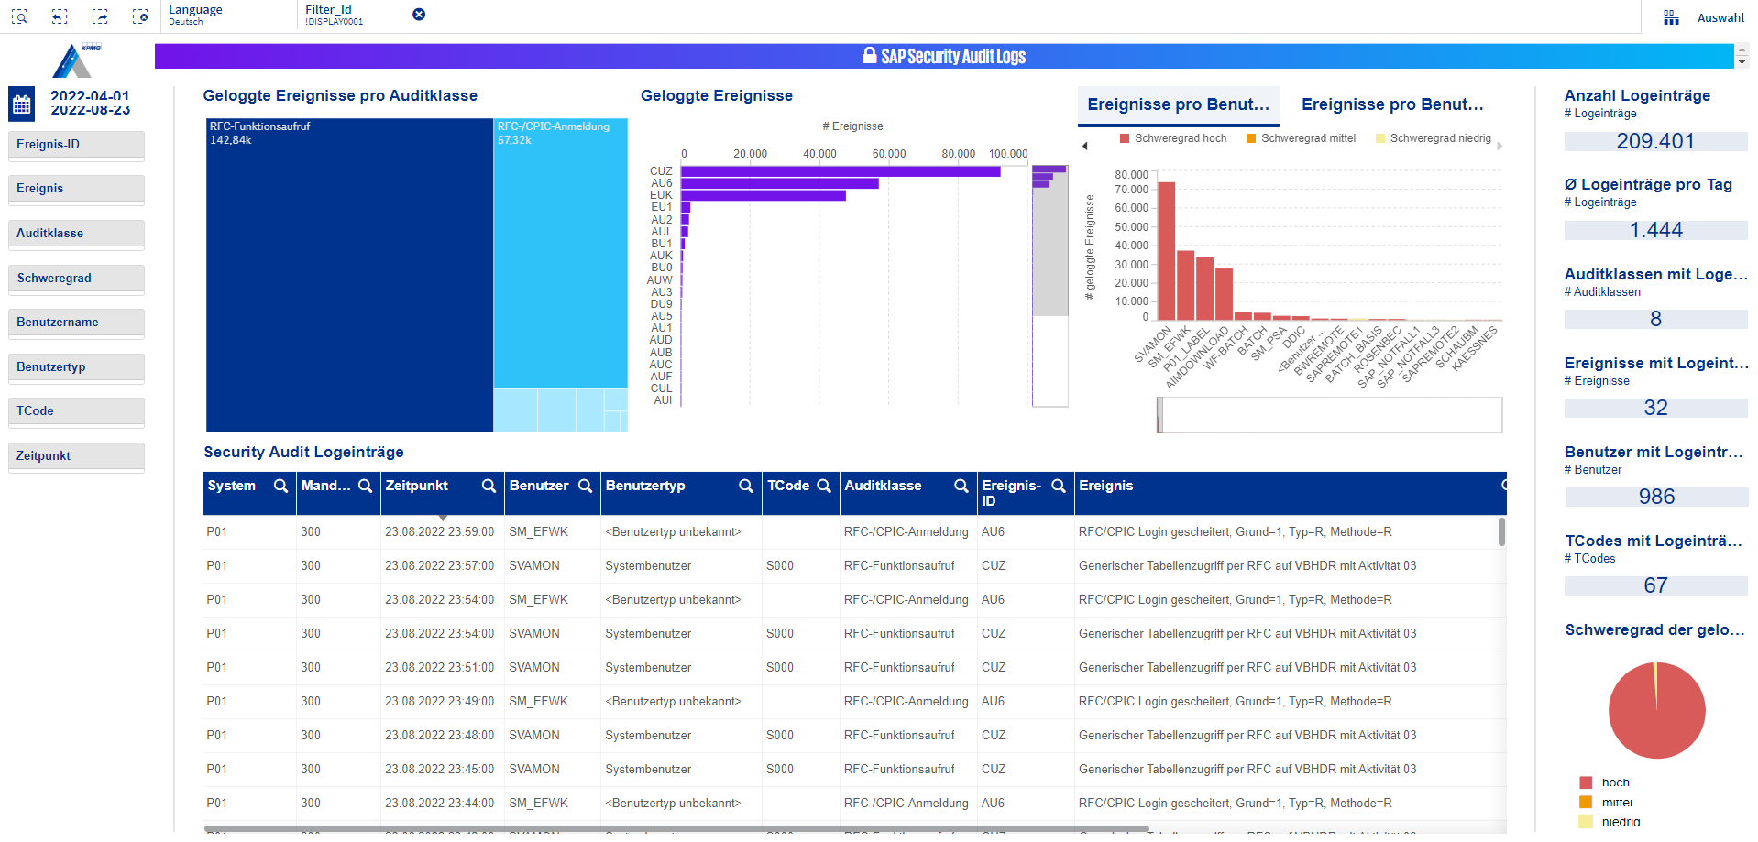Toggle Schweregrad niedrig legend entry
The image size is (1758, 842).
coord(1433,138)
